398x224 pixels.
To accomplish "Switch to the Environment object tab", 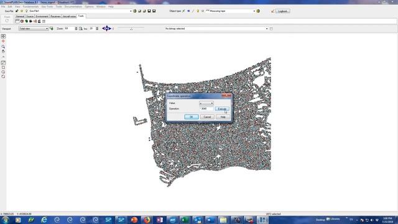I will pos(42,16).
